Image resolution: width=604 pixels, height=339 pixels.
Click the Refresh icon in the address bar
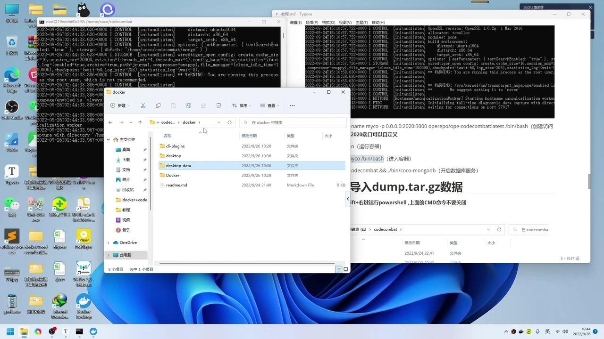click(230, 122)
